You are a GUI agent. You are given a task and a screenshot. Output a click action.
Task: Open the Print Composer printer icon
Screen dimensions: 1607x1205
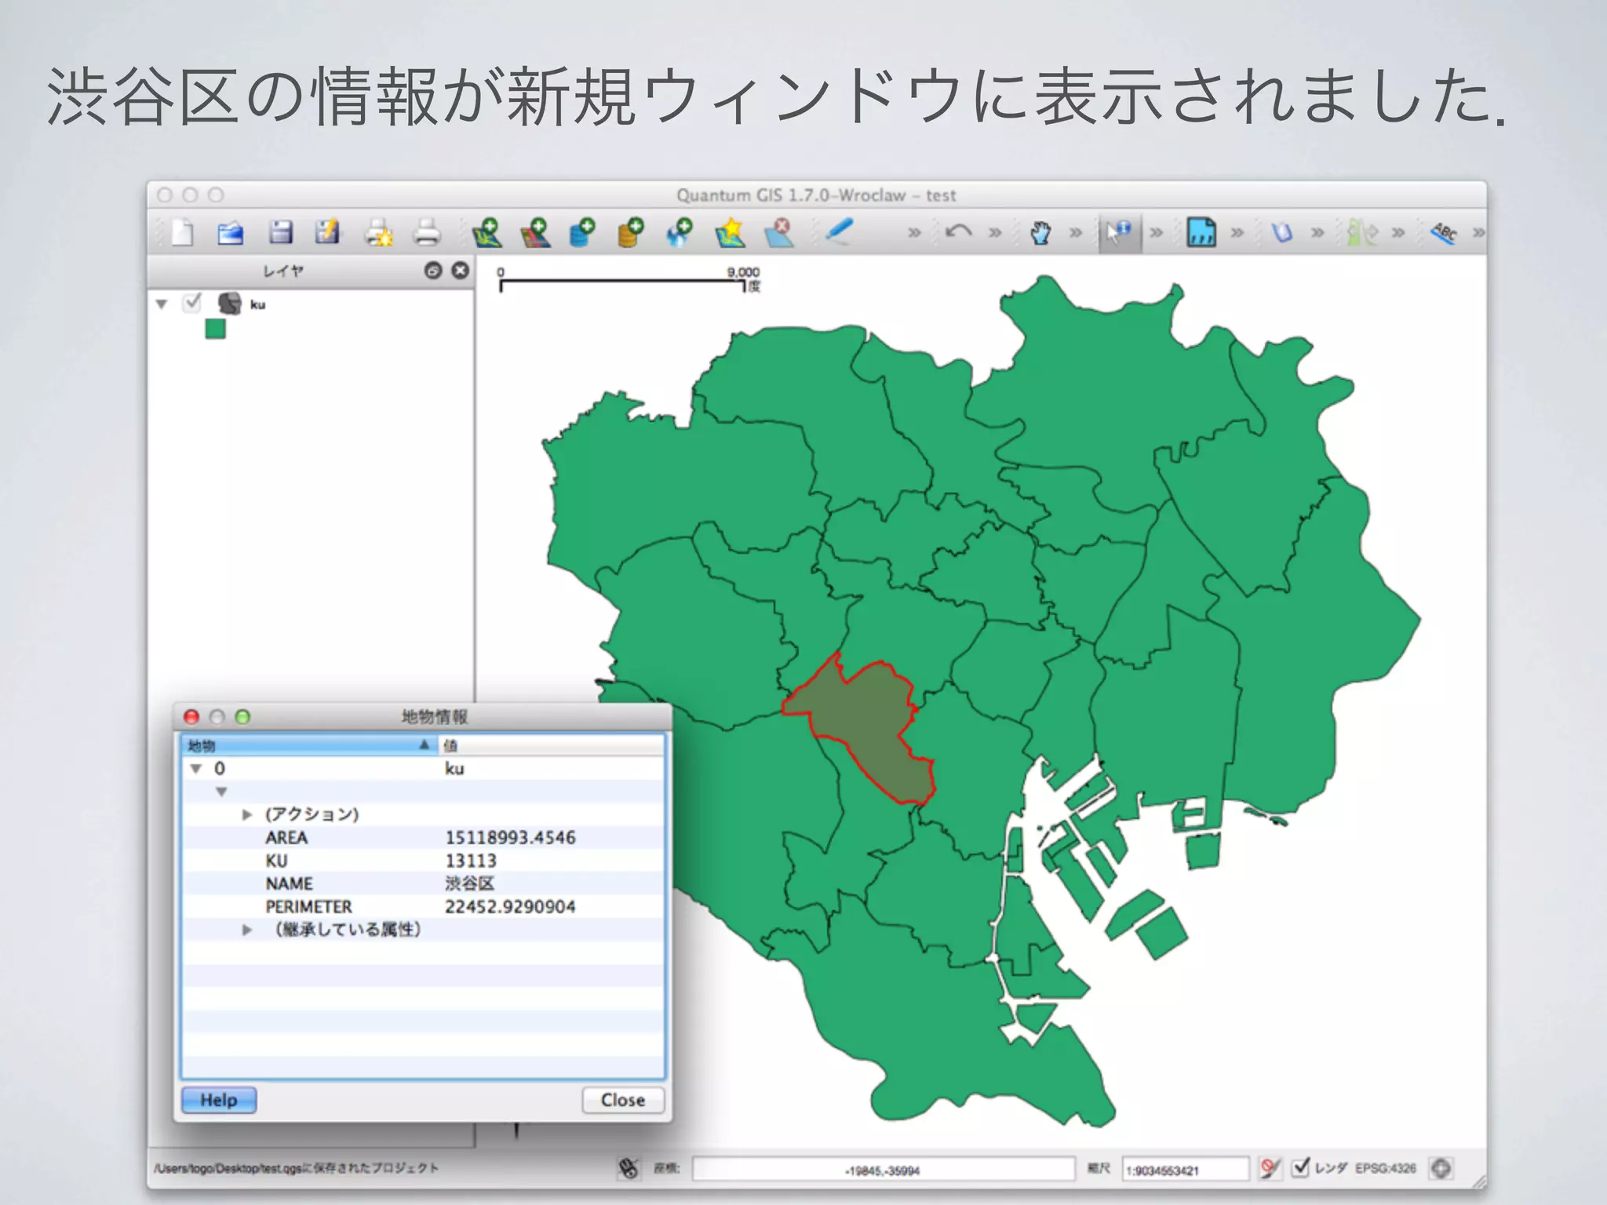427,233
